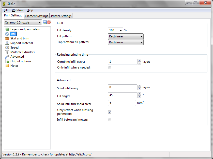Screen dimensions: 213x159
Task: Maximize the Slic3r window
Action: 196,3
